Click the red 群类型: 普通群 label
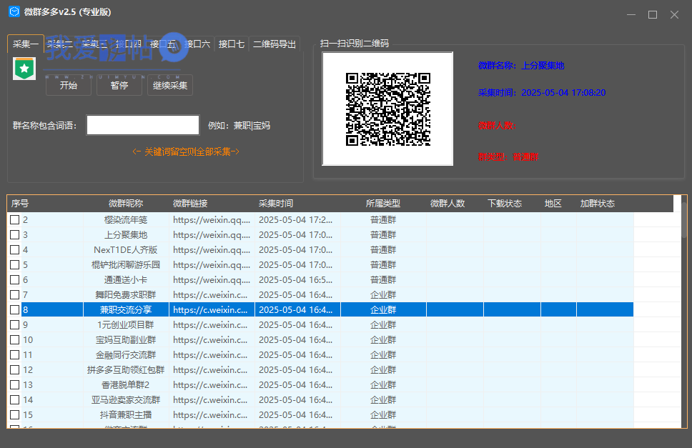This screenshot has height=448, width=692. (x=508, y=157)
